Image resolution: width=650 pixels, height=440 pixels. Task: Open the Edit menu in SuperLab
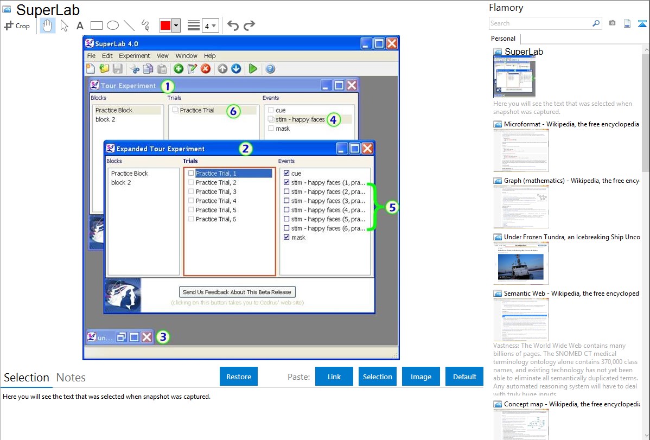point(107,55)
